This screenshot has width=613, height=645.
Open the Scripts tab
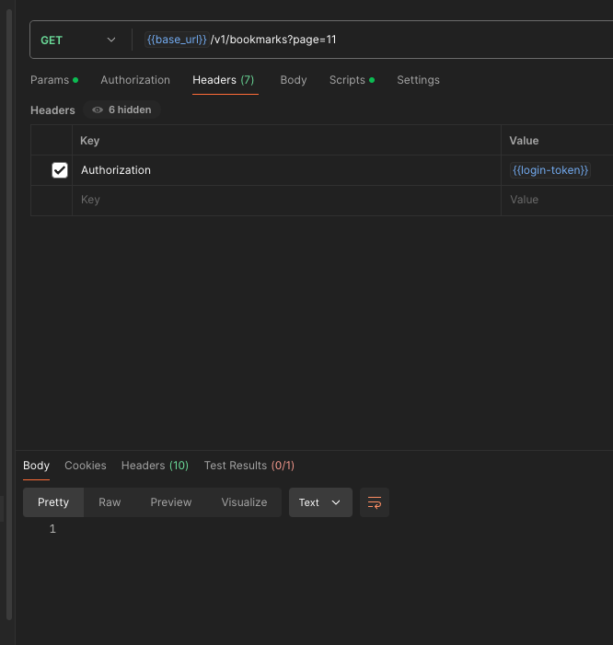[352, 80]
